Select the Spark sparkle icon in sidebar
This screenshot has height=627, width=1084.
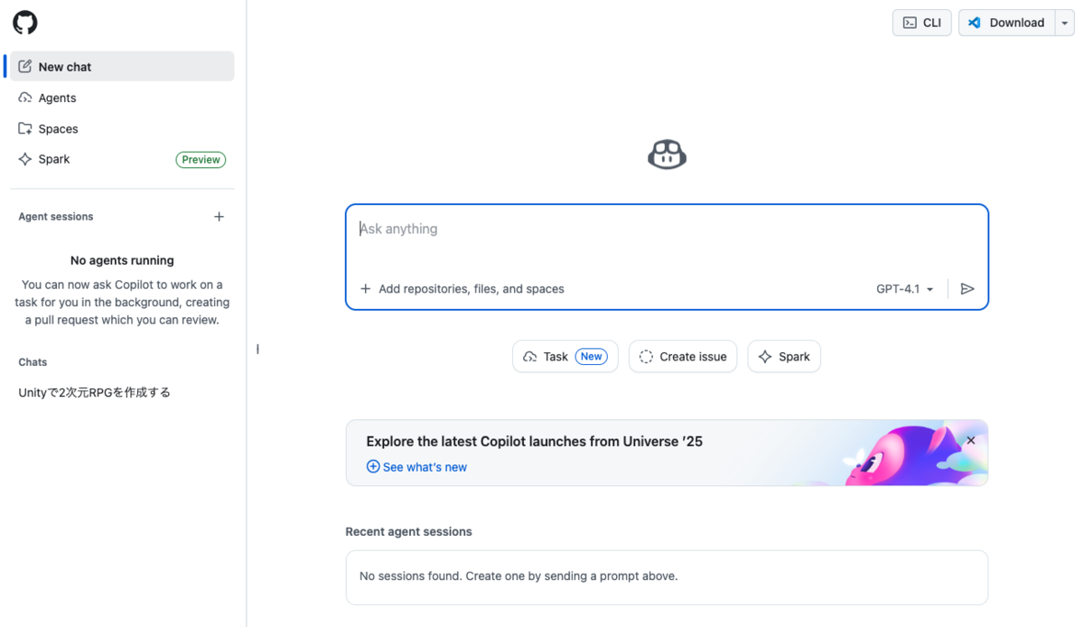pyautogui.click(x=25, y=159)
